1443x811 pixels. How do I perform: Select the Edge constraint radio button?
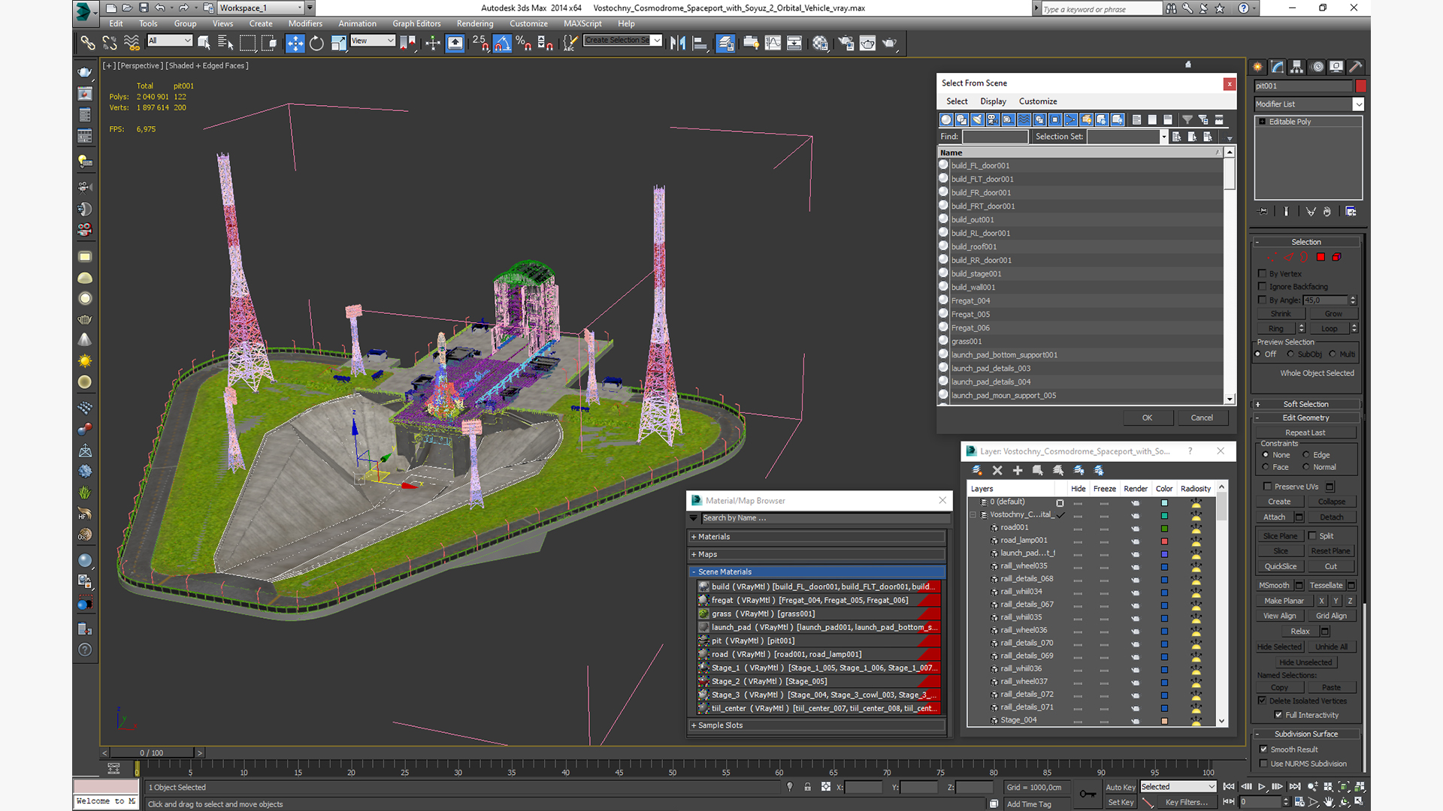1306,455
